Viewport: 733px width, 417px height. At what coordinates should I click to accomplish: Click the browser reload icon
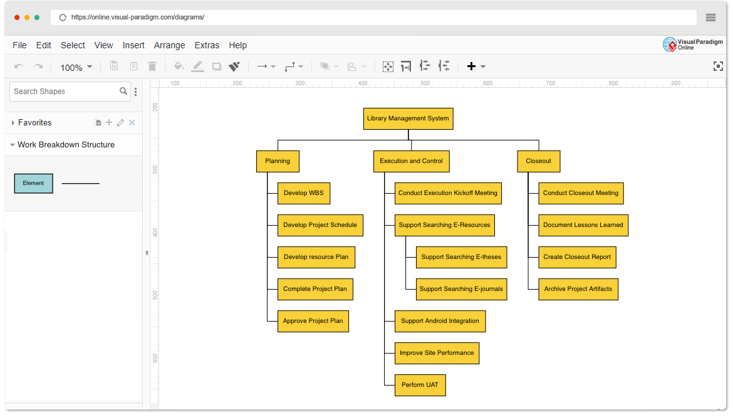coord(63,18)
